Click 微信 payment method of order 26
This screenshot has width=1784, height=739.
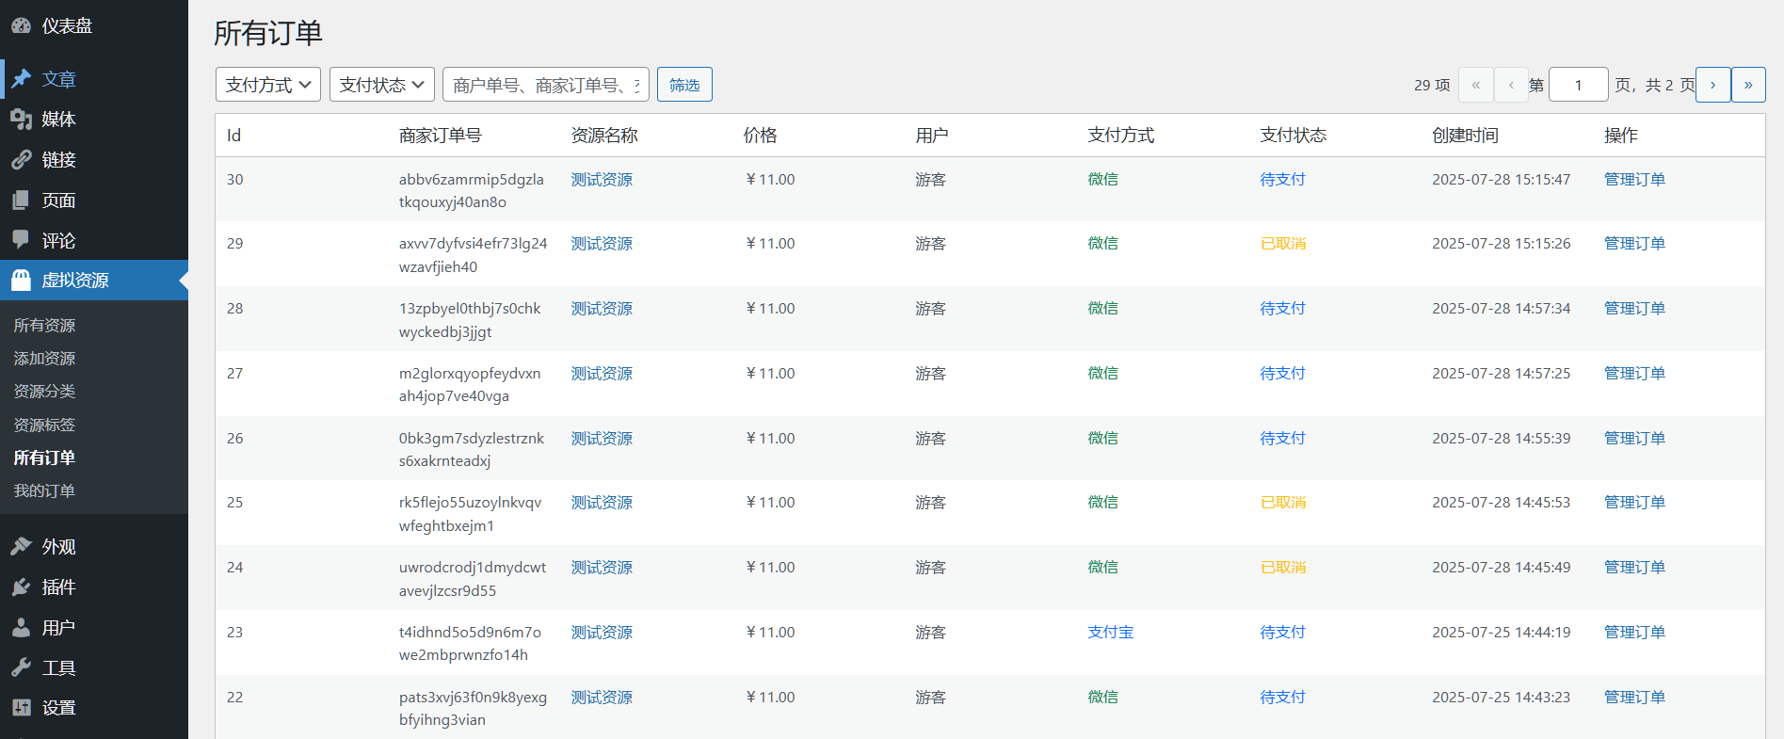[x=1102, y=438]
